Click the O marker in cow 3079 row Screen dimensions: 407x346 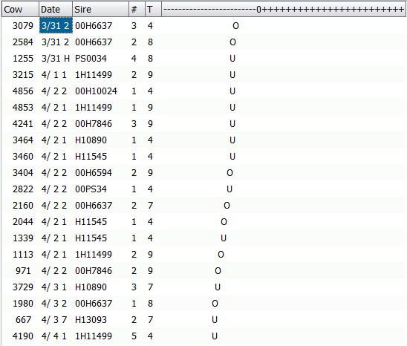(235, 26)
